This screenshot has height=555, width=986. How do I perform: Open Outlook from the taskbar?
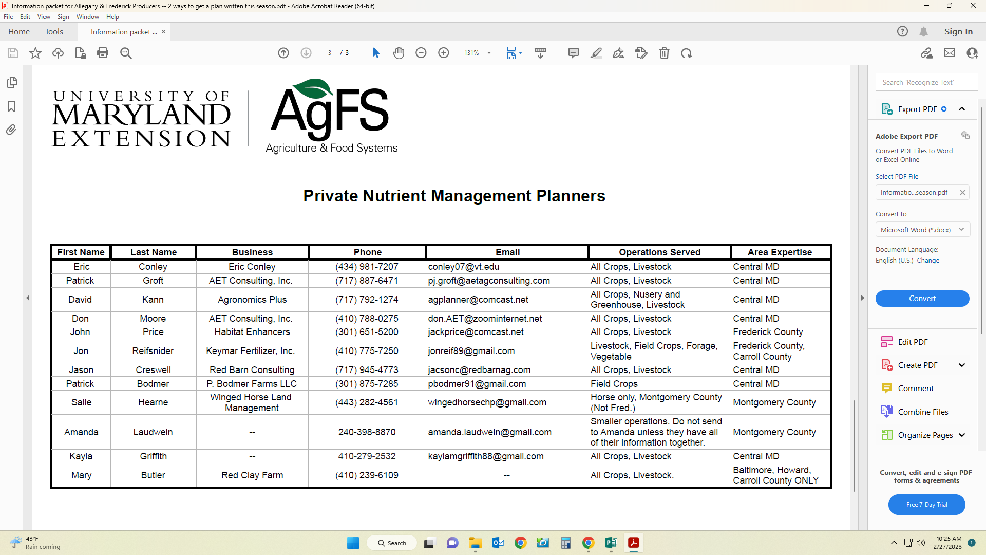click(x=498, y=543)
